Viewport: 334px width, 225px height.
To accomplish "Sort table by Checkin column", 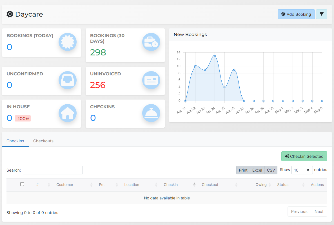I will pyautogui.click(x=171, y=185).
